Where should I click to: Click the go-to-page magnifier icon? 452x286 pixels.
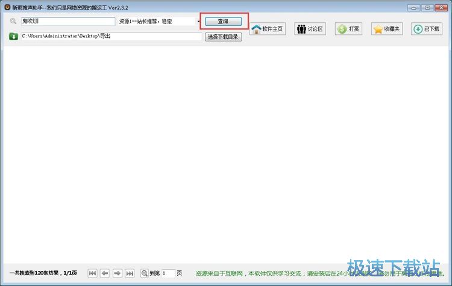point(145,273)
